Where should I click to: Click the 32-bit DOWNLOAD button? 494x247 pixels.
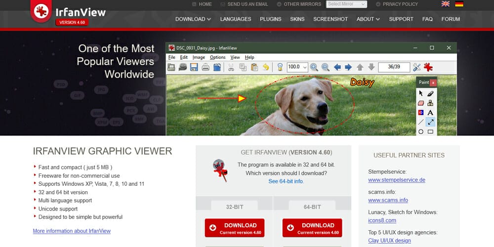click(x=235, y=228)
